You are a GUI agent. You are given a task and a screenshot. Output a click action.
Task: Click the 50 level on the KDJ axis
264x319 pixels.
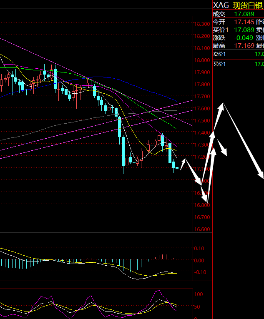197,307
